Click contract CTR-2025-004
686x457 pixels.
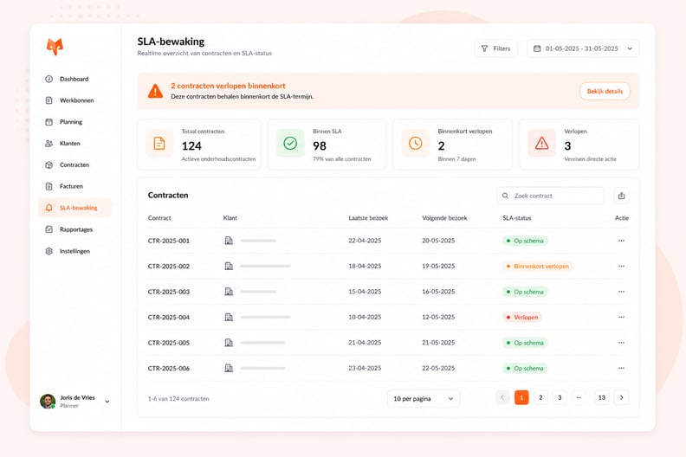[x=168, y=318]
